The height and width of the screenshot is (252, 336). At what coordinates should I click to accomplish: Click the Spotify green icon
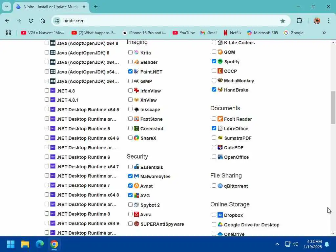click(x=220, y=61)
